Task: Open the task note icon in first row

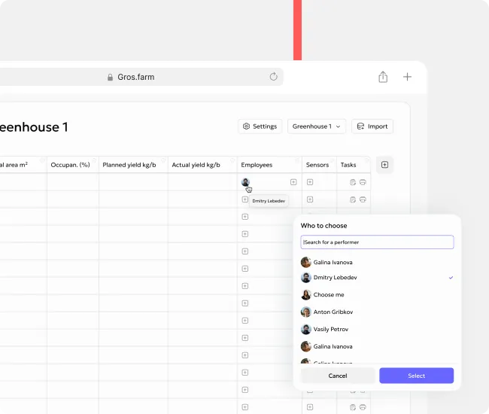Action: click(x=353, y=182)
